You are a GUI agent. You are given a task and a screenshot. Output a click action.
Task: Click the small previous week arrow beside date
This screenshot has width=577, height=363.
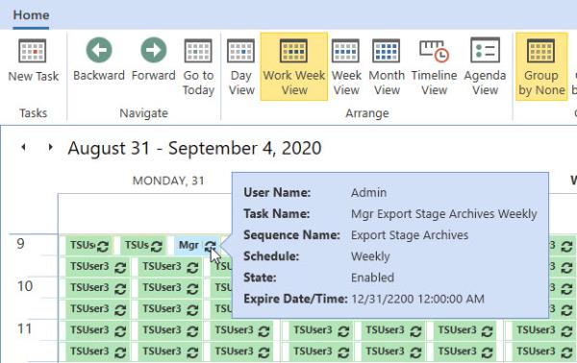click(23, 147)
